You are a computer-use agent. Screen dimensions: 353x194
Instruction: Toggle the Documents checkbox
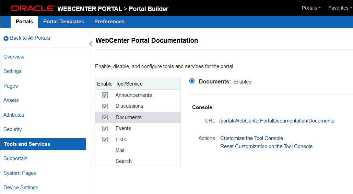[105, 117]
